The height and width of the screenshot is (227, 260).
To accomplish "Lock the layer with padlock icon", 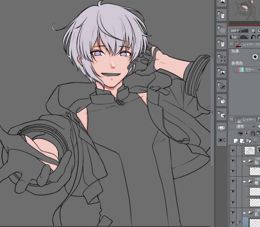I will [253, 133].
